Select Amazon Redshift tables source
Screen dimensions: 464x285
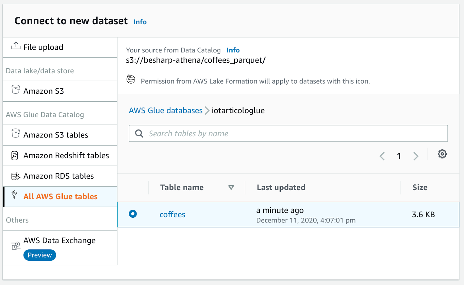click(60, 155)
